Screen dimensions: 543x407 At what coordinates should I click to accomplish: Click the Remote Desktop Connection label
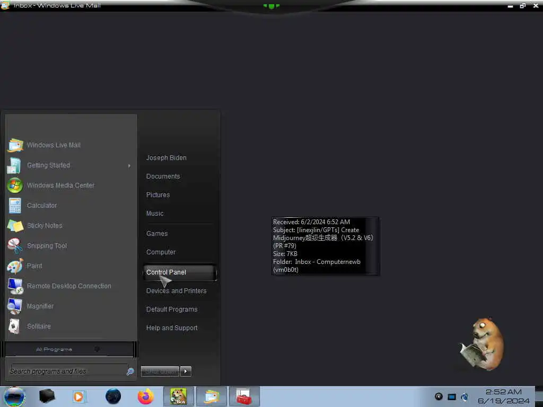click(x=69, y=286)
